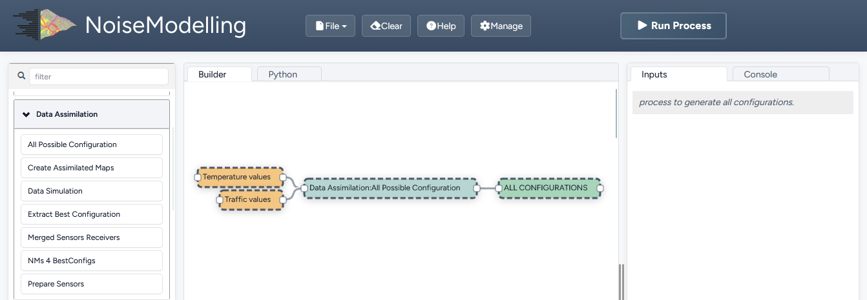Select Extract Best Configuration process
Viewport: 867px width, 300px height.
pyautogui.click(x=92, y=214)
